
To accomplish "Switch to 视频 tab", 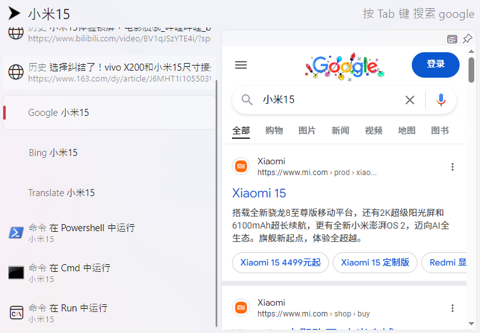I will pyautogui.click(x=374, y=131).
